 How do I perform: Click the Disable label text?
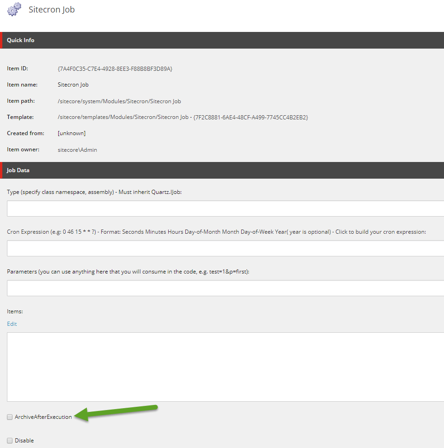tap(24, 441)
